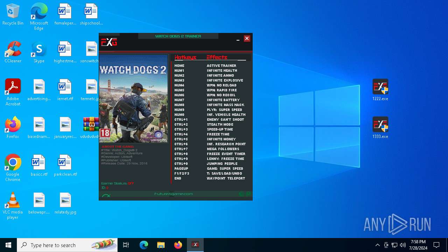Open the Google Chrome desktop shortcut

[13, 168]
